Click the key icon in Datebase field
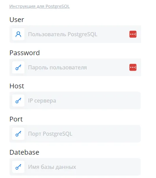Image resolution: width=156 pixels, height=178 pixels. click(18, 167)
